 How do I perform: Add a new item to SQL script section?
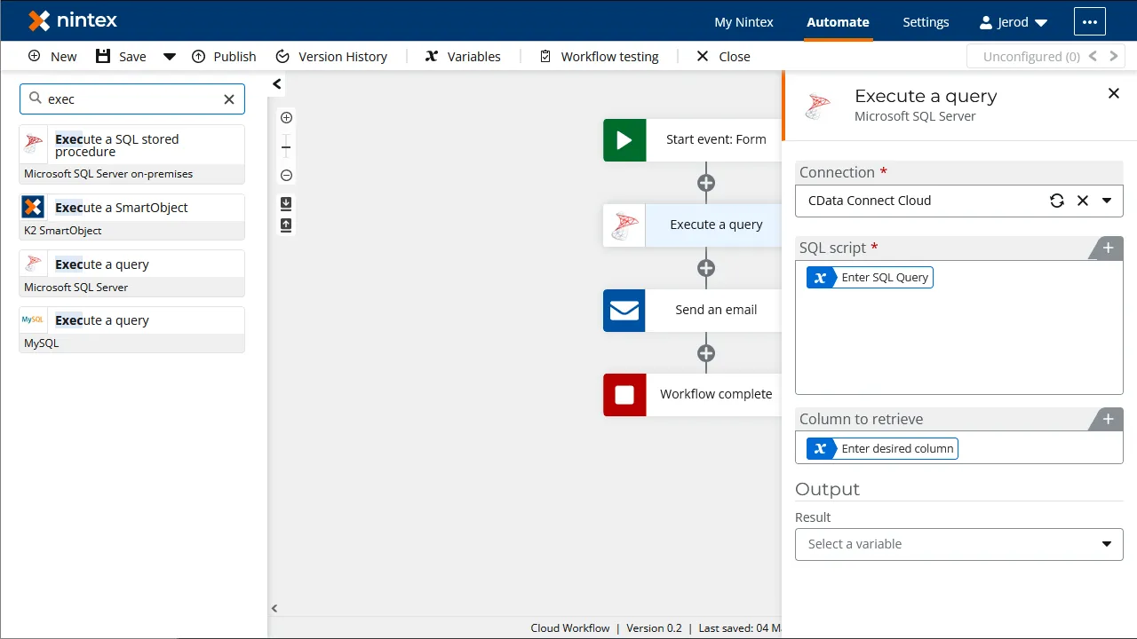(1107, 248)
